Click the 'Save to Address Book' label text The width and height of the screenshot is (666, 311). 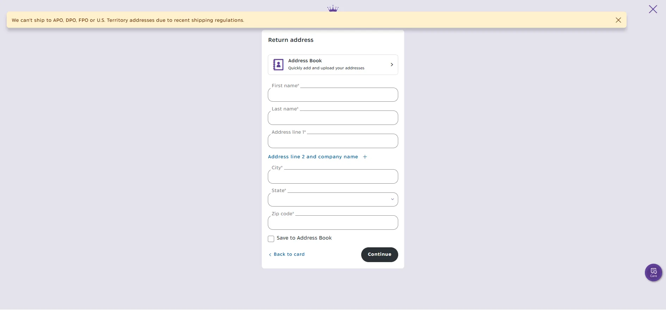pyautogui.click(x=304, y=238)
